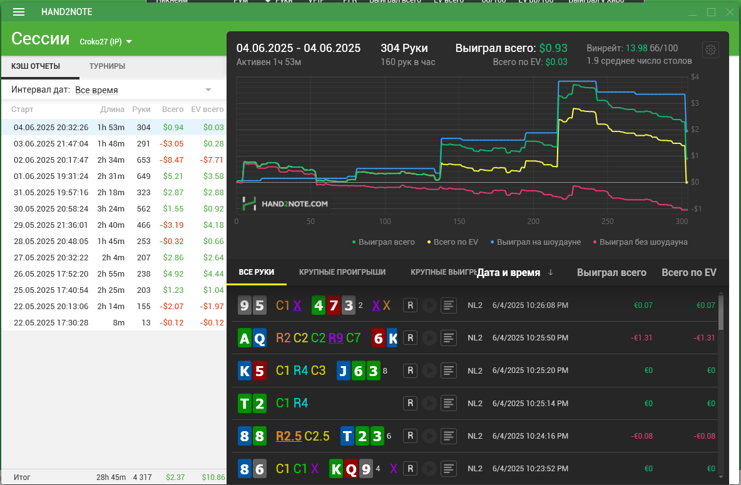Click the R replay button for the 10:25:50 PM hand

click(x=410, y=338)
